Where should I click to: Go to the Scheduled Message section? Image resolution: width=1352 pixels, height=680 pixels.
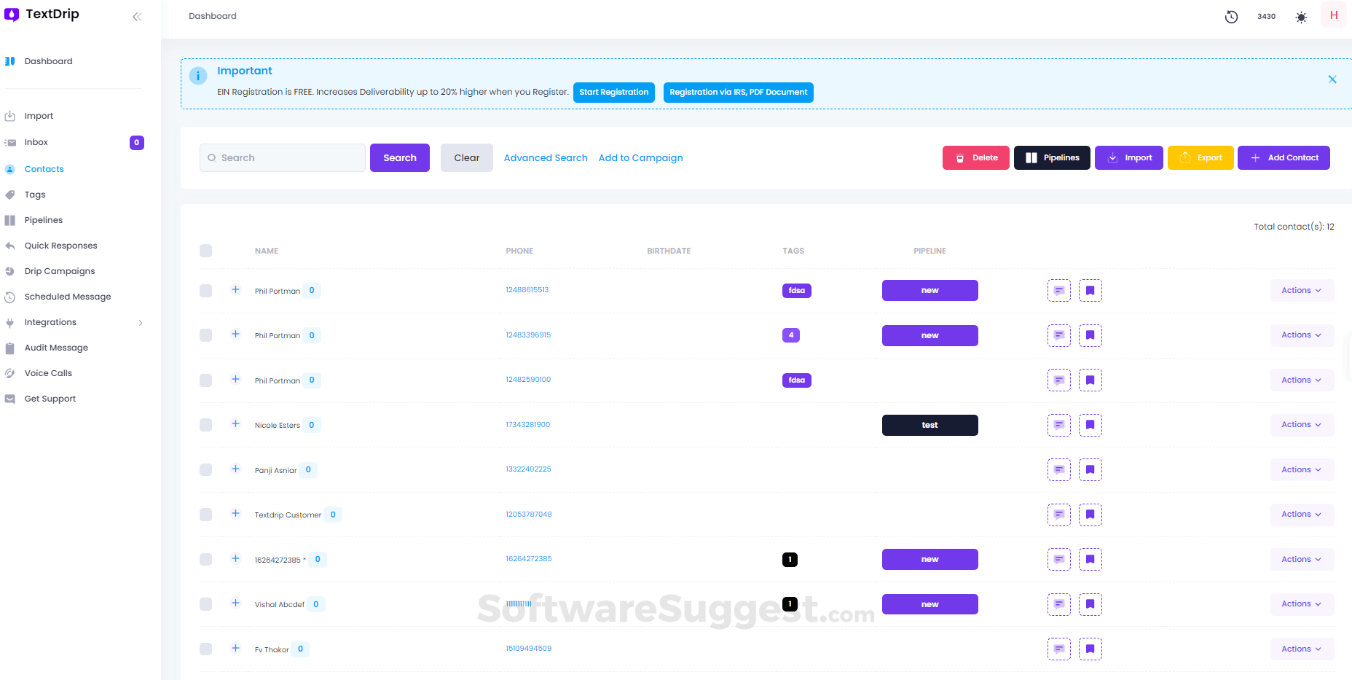pyautogui.click(x=68, y=296)
